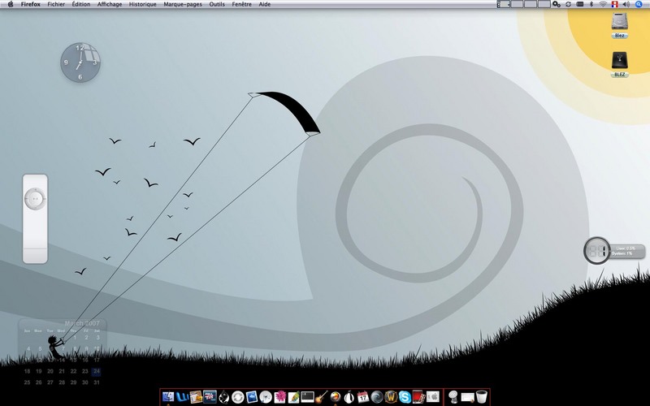The width and height of the screenshot is (650, 406).
Task: Toggle the Bluetooth status menu
Action: [591, 4]
